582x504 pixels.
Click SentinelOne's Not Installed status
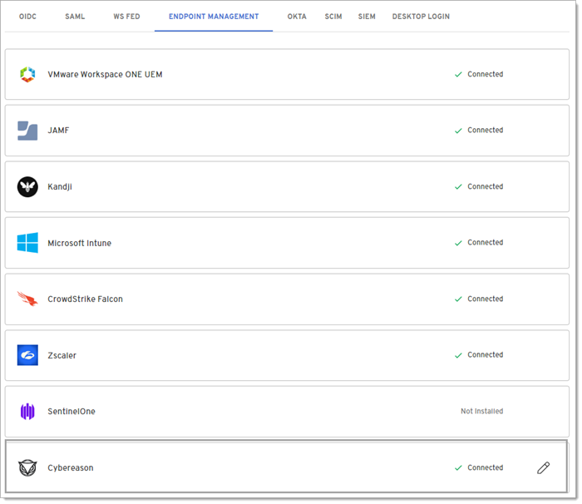tap(482, 411)
